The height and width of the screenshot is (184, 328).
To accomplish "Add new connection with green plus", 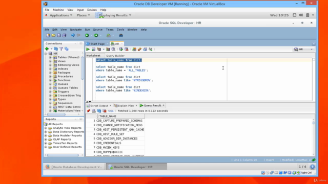I will pos(47,49).
